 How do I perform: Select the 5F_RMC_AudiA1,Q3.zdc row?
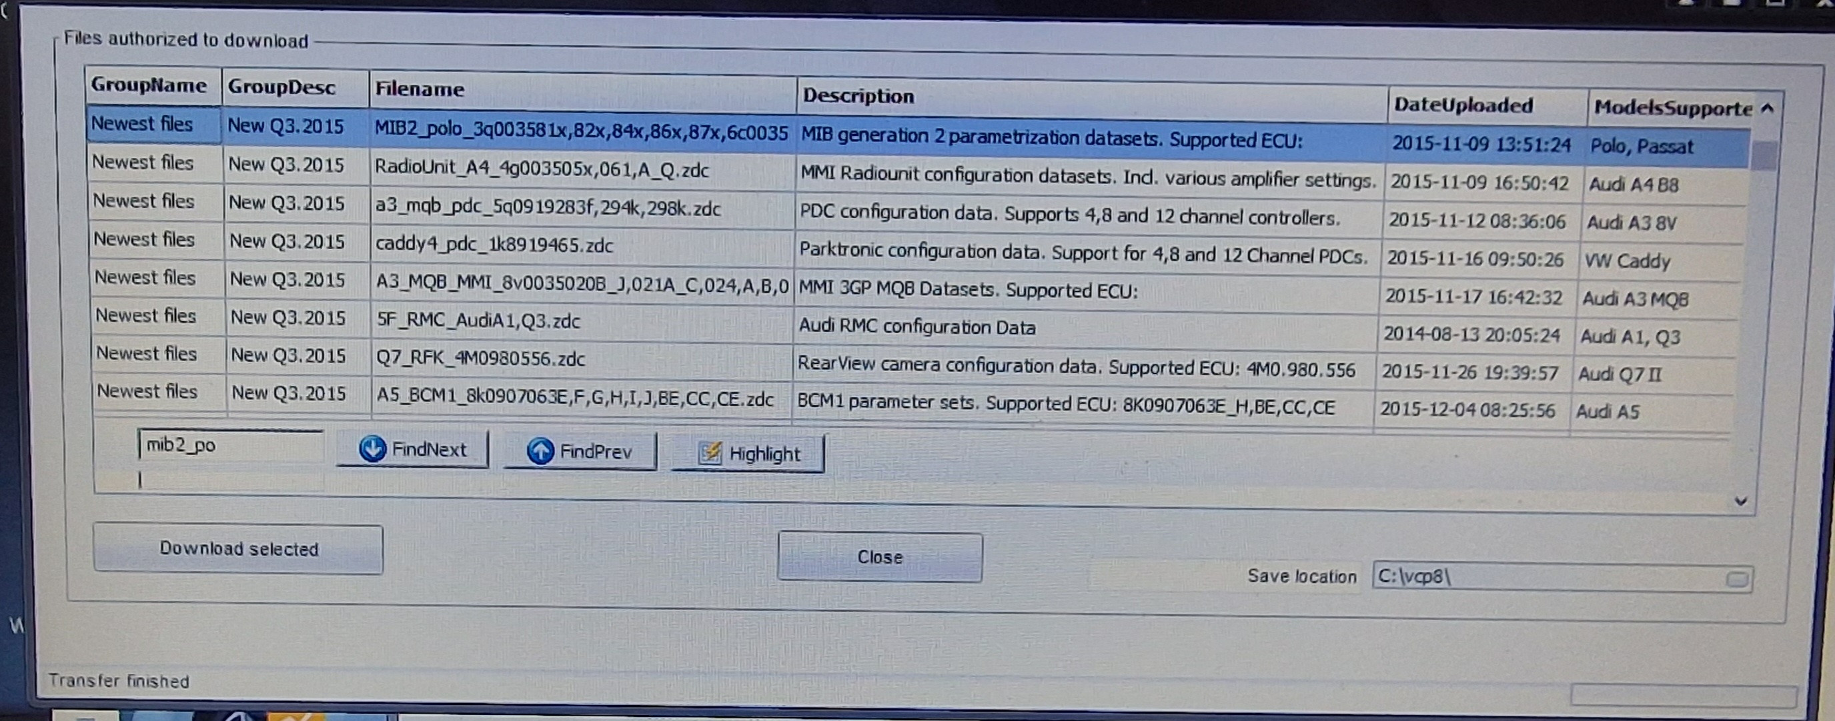[x=478, y=321]
